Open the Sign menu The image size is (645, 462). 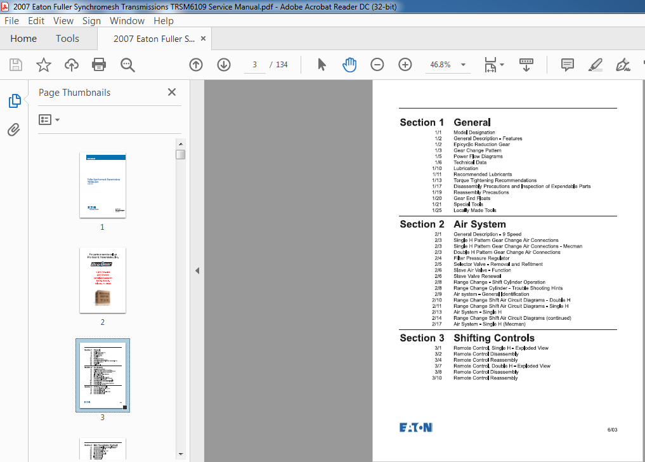tap(91, 20)
